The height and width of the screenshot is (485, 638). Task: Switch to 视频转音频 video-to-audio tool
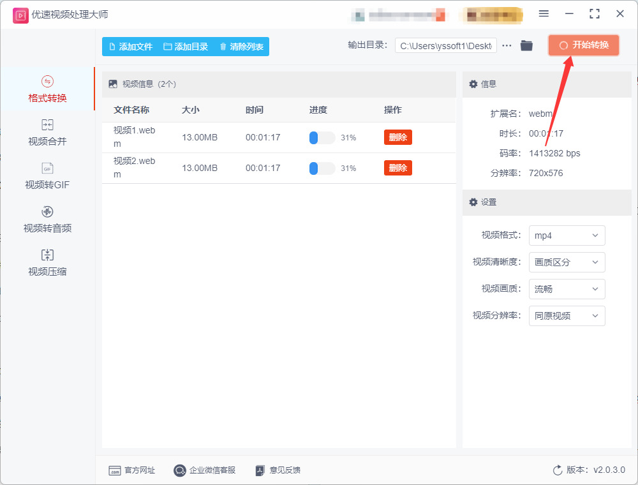[x=47, y=220]
